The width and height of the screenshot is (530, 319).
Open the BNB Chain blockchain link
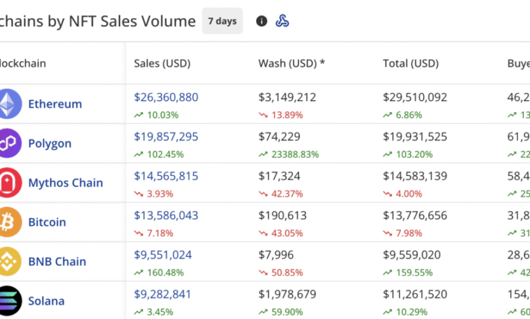click(57, 261)
